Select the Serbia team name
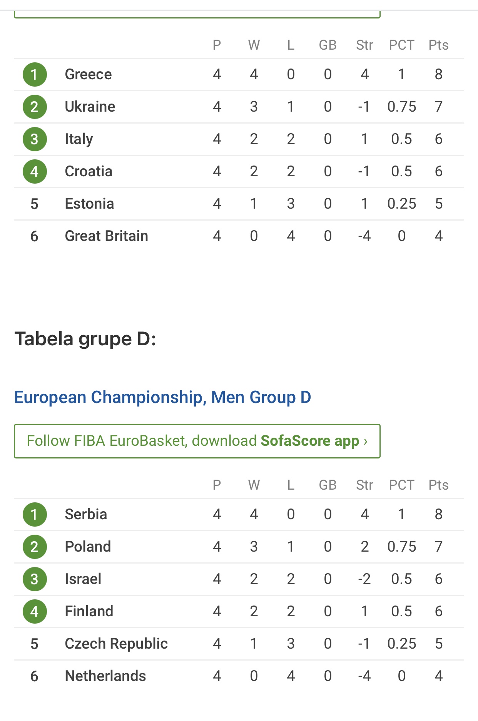 pyautogui.click(x=86, y=514)
